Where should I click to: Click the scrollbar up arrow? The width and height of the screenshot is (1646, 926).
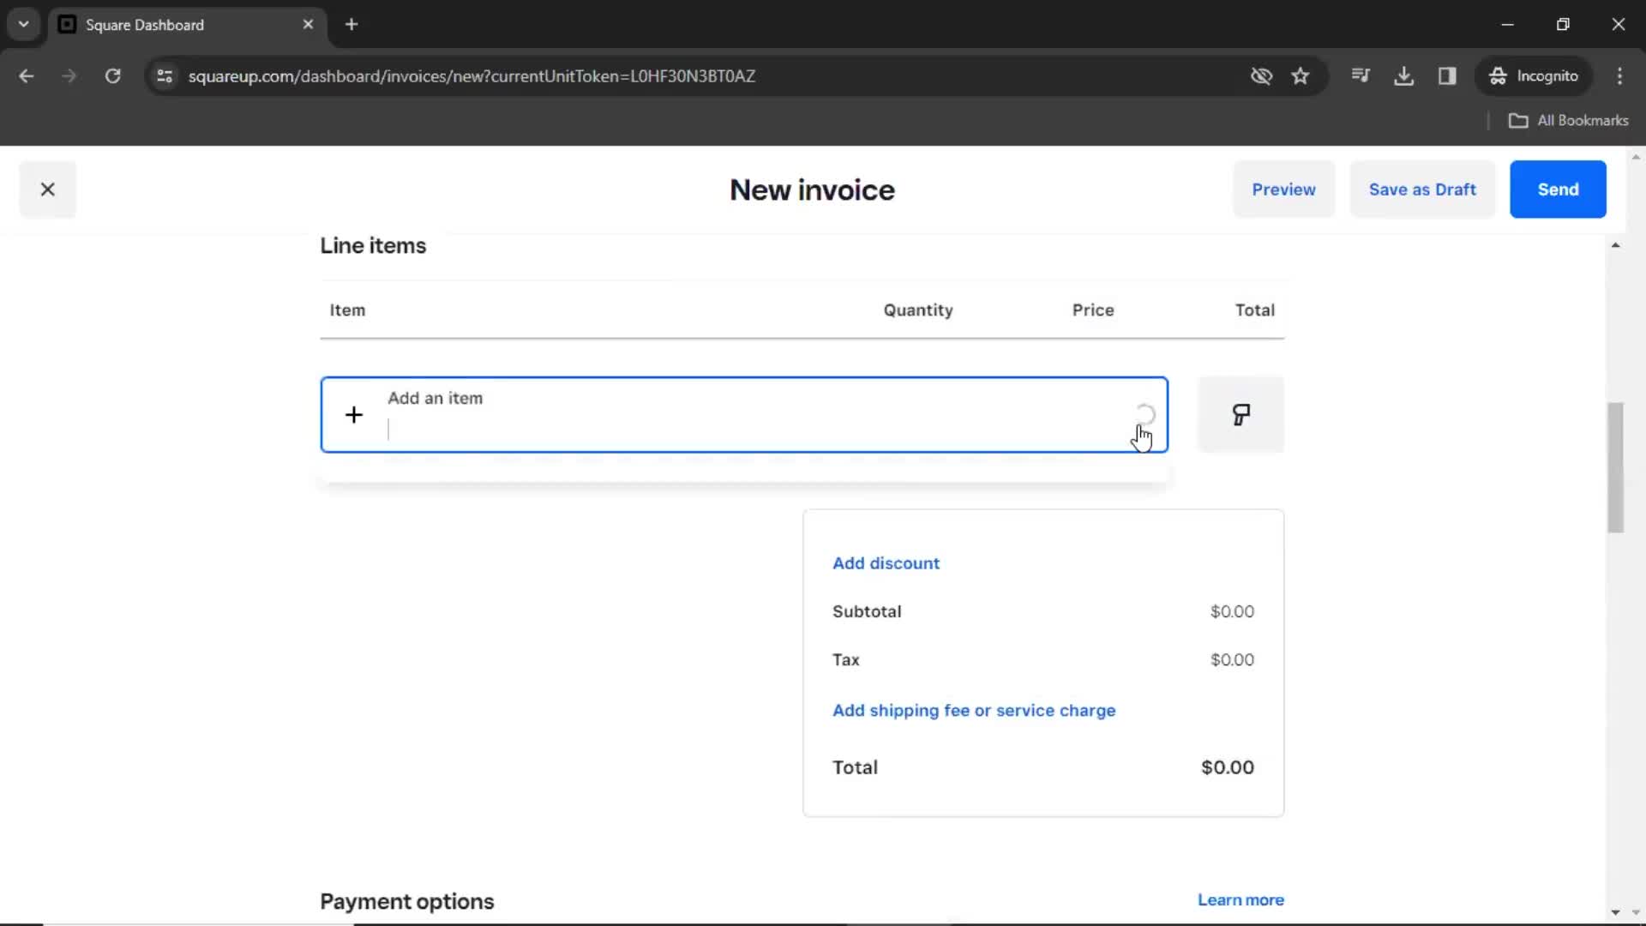(1615, 245)
